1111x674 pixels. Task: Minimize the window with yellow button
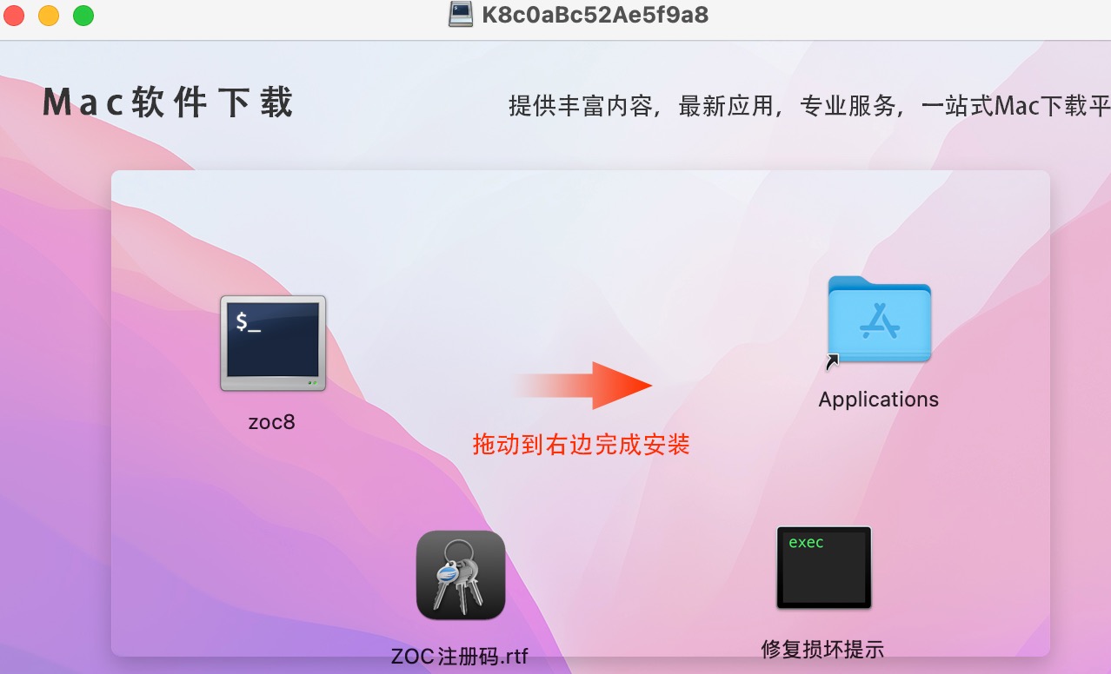pyautogui.click(x=49, y=15)
